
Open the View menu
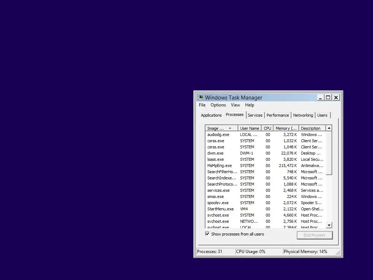click(x=235, y=105)
